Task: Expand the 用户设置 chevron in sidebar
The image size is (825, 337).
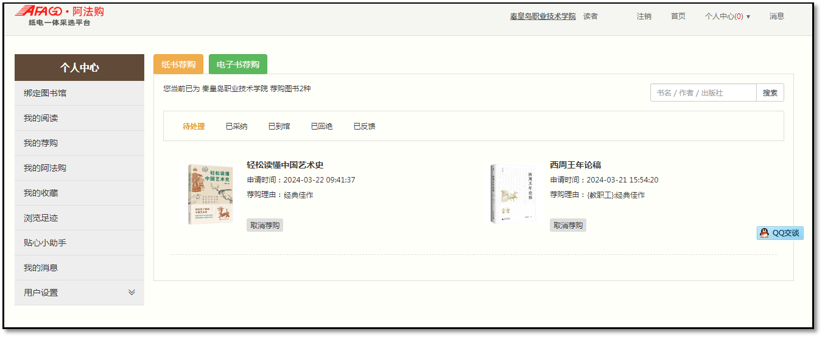Action: click(132, 292)
